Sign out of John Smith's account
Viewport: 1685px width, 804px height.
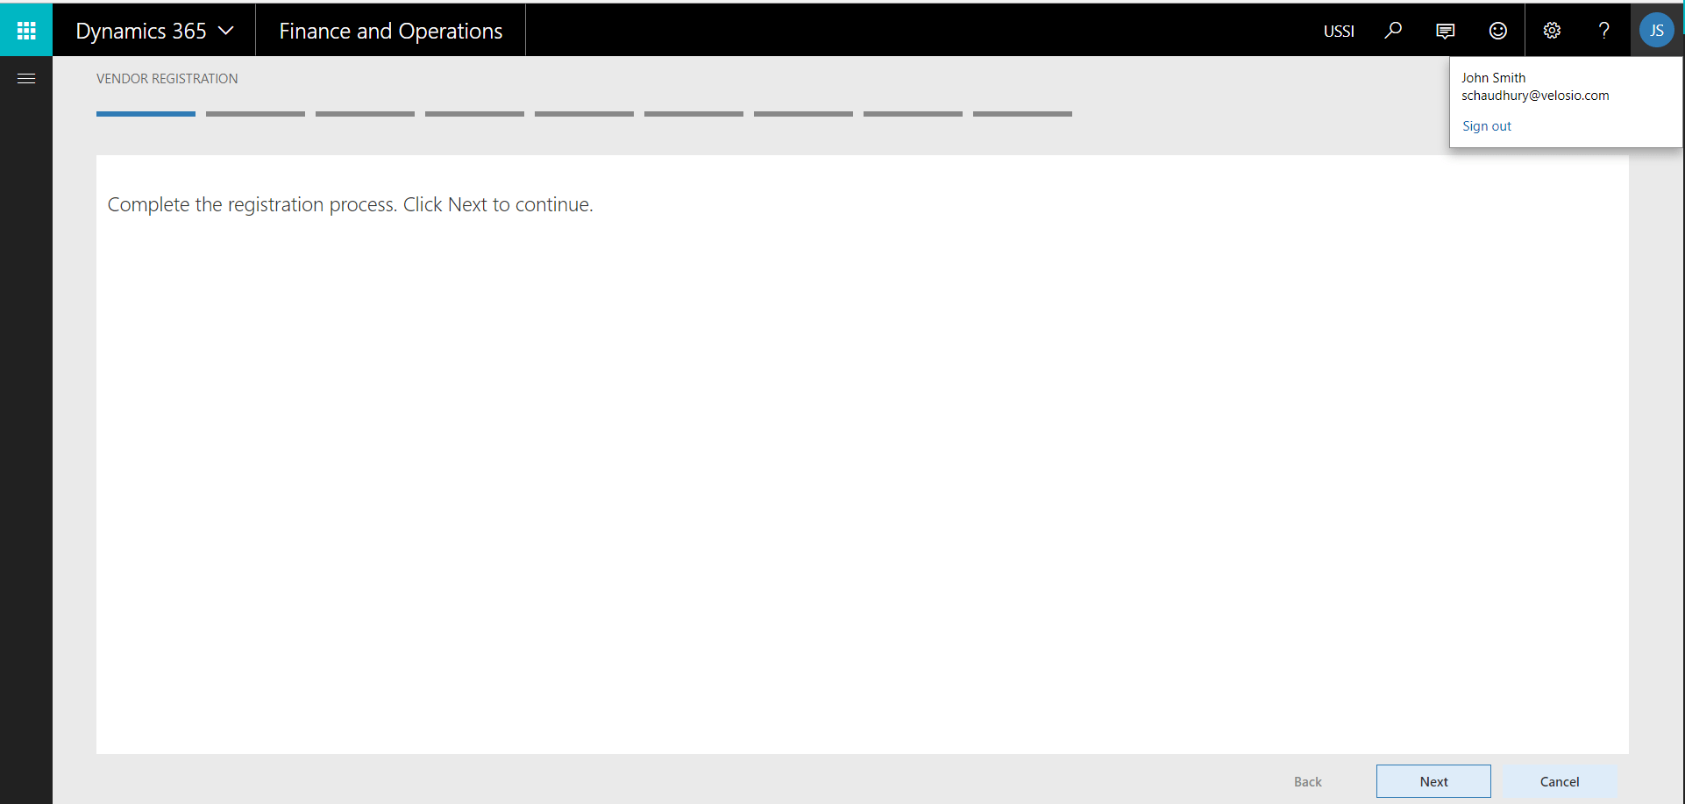1487,125
